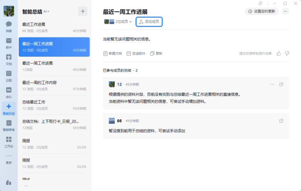Click 新建文档 to create a document
This screenshot has width=301, height=191.
tap(112, 54)
